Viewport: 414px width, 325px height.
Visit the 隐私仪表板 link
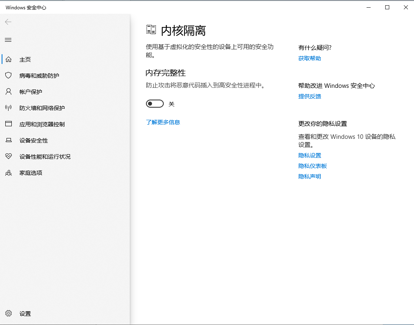(313, 166)
